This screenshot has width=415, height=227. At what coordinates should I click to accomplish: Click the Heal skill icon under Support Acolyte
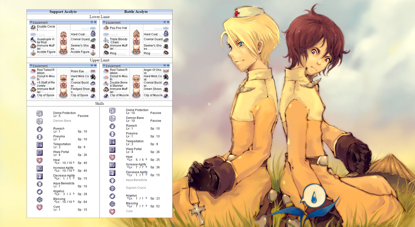(x=39, y=160)
